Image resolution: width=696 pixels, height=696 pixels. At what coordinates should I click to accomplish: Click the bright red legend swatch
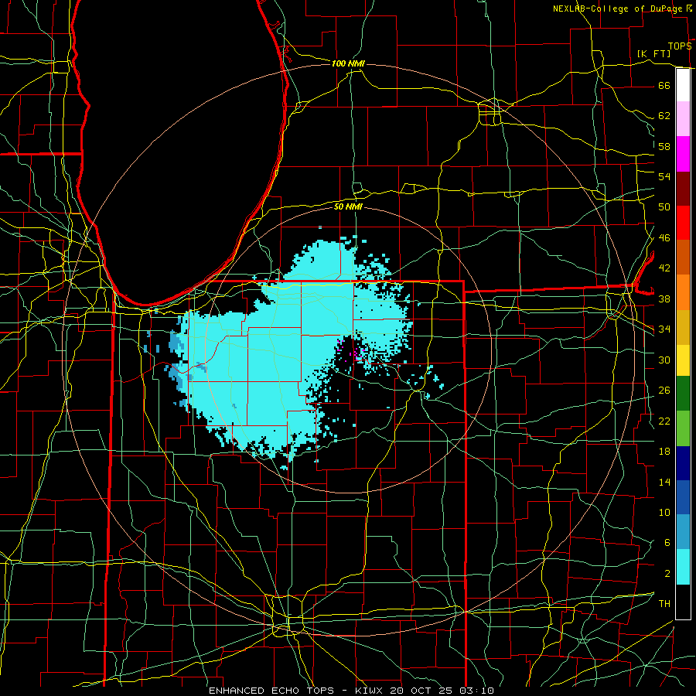[x=683, y=223]
